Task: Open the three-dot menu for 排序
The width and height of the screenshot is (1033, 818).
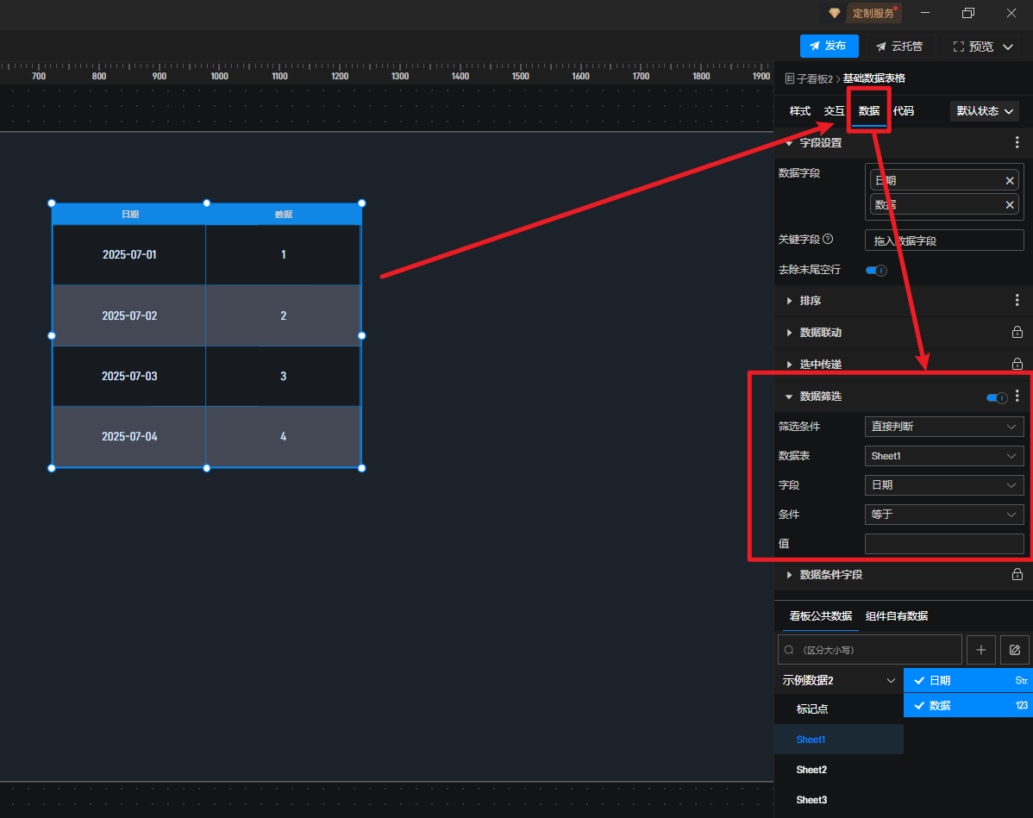Action: click(1017, 301)
